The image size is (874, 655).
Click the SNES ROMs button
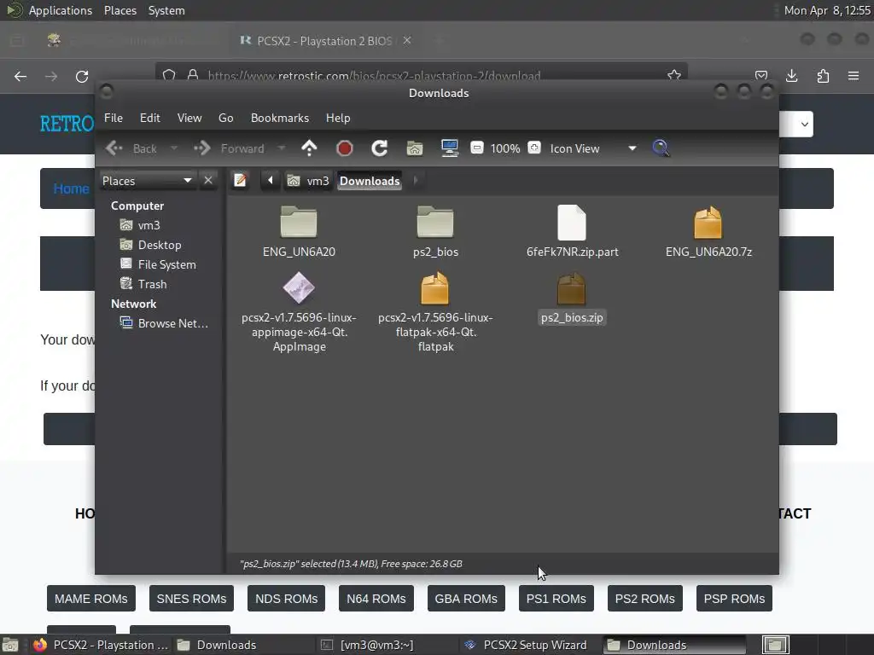coord(191,598)
